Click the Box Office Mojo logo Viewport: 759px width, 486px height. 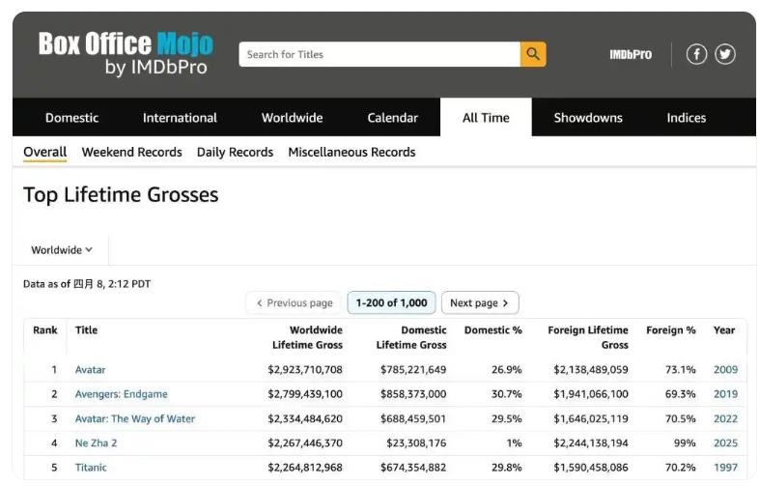[126, 53]
